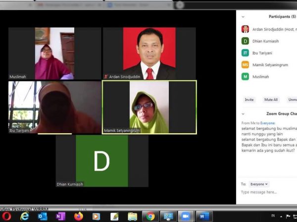Collapse the Zoom Group Chat chevron

[x=243, y=113]
